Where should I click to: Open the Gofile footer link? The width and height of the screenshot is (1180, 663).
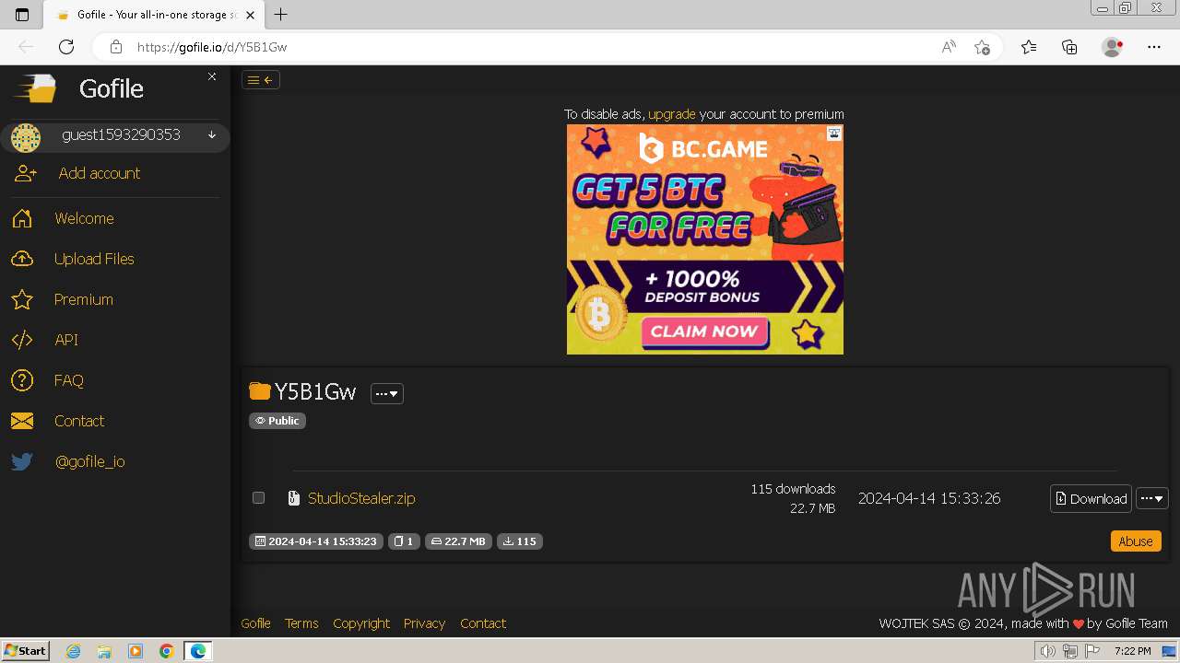click(255, 623)
